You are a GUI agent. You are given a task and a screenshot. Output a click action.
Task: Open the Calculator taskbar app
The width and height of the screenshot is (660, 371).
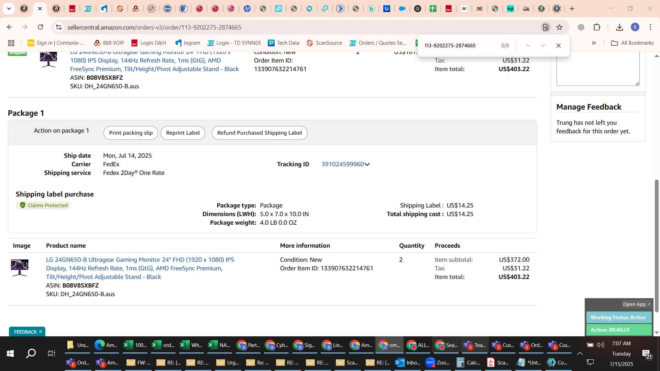(468, 362)
